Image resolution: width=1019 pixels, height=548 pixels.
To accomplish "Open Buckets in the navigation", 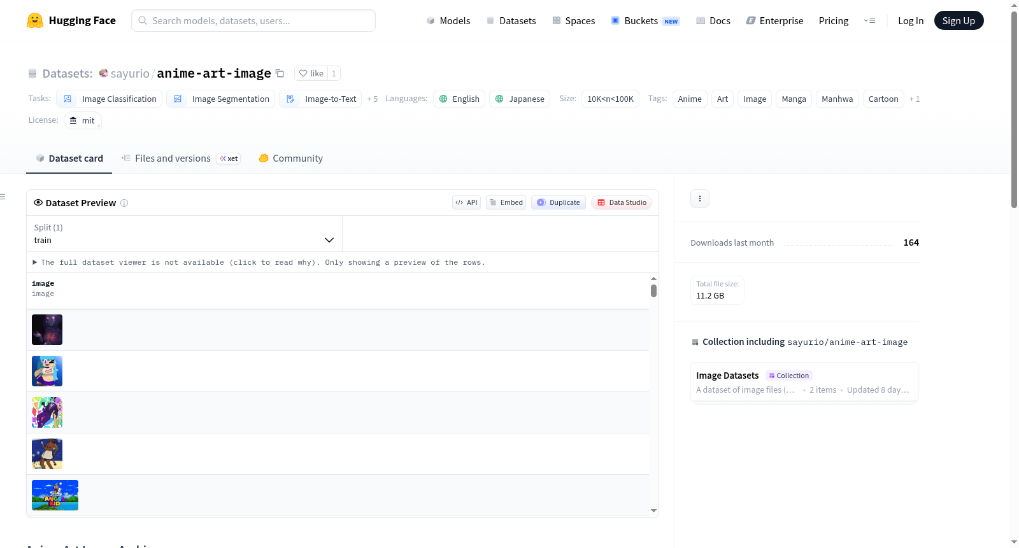I will pos(645,20).
